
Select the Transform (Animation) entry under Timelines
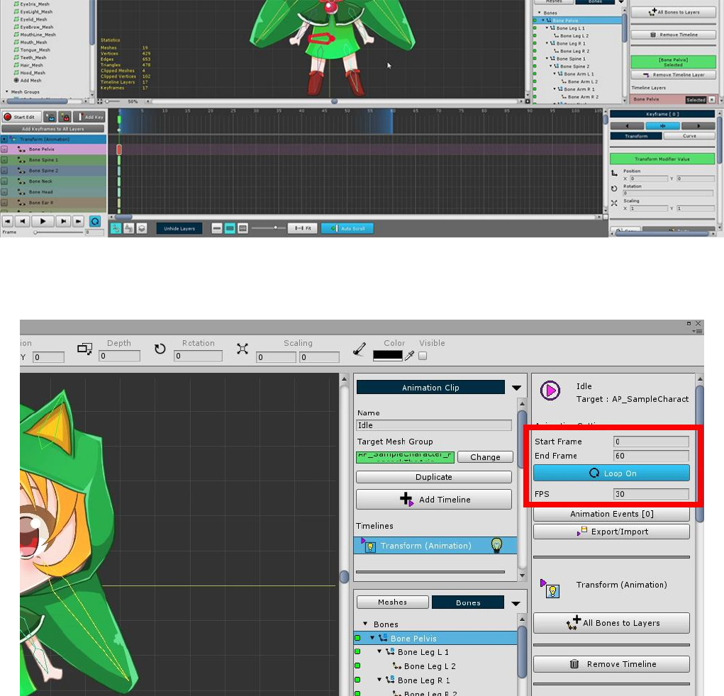[x=435, y=546]
